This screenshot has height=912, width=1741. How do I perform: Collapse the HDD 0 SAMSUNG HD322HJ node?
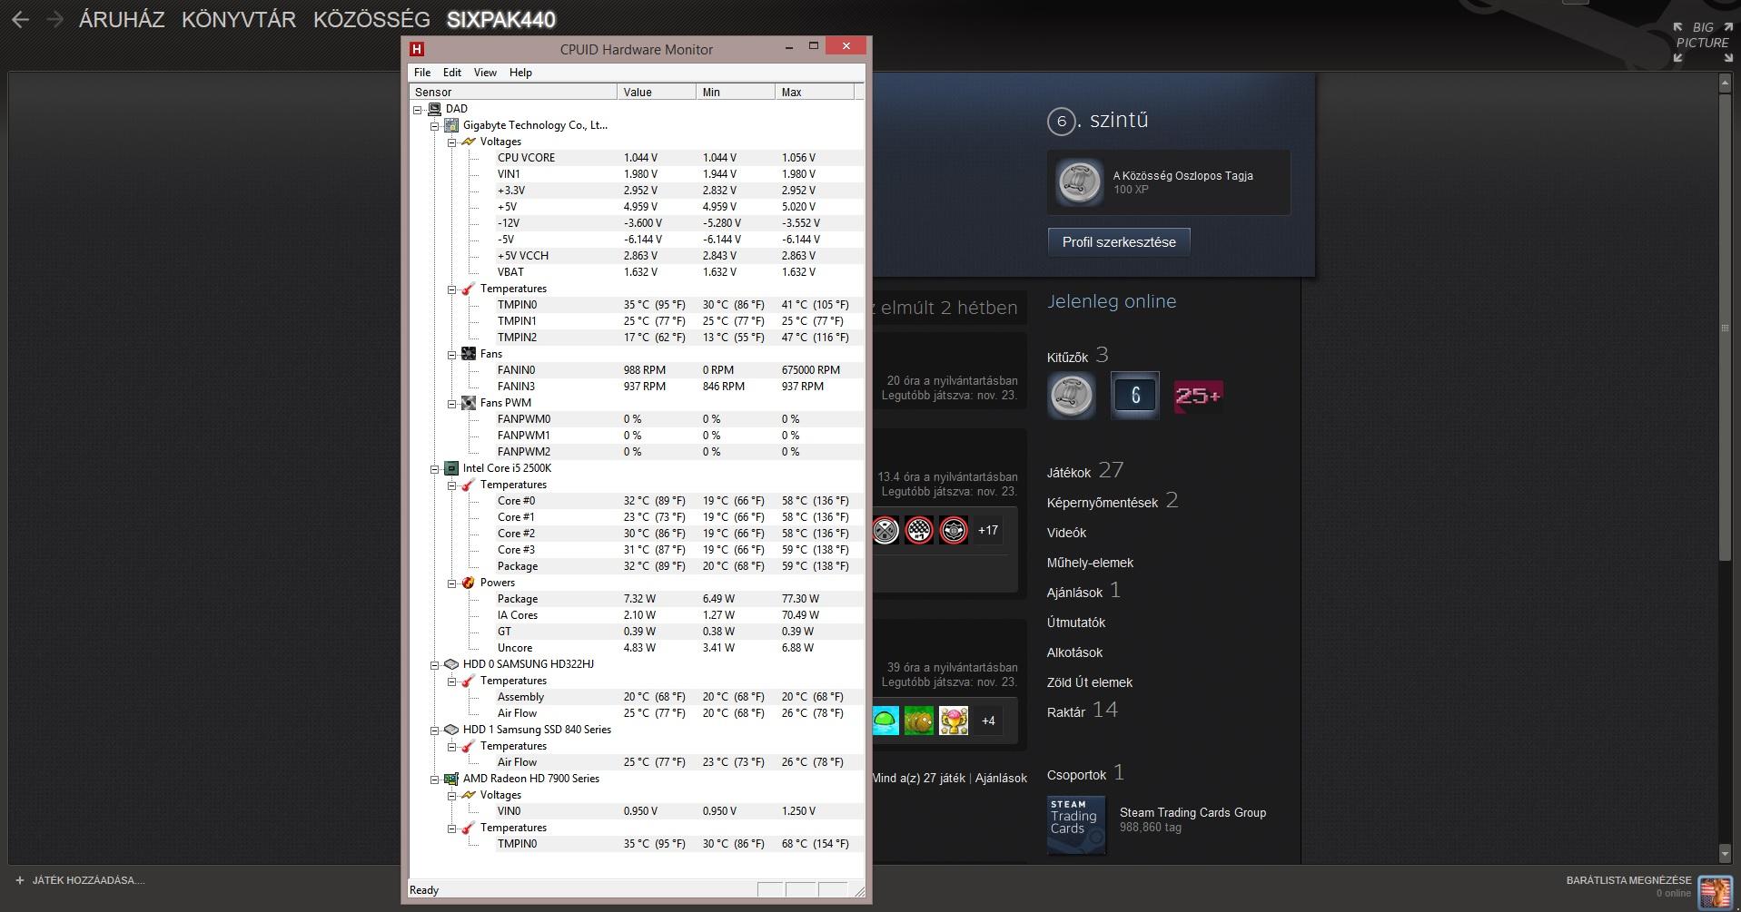pos(435,664)
